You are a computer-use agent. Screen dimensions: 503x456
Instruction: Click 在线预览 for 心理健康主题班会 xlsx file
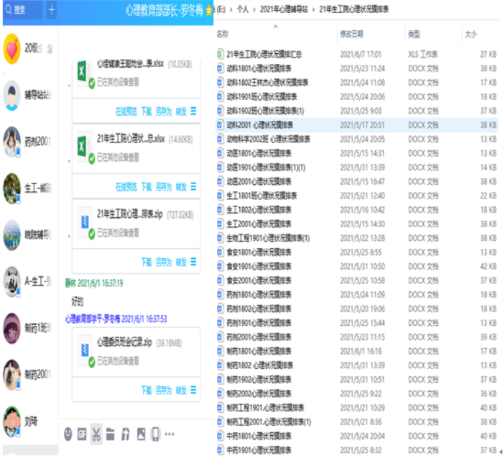pos(126,111)
